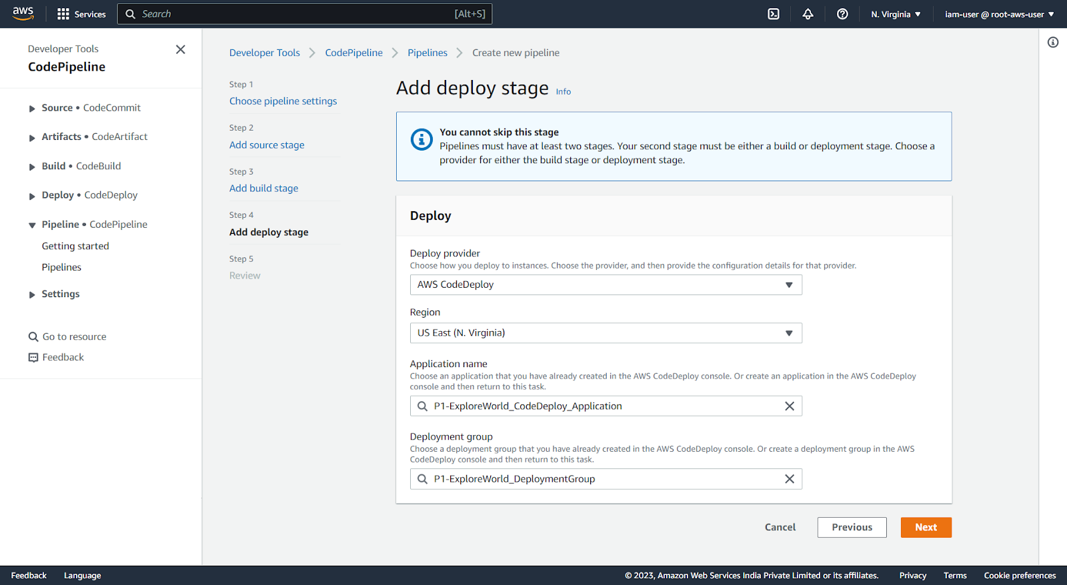
Task: Click Go to resource in sidebar
Action: (74, 337)
